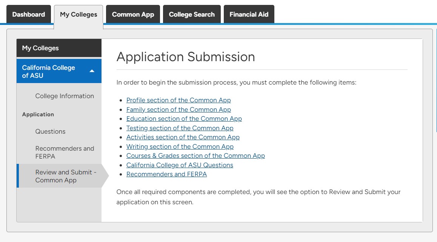Open the Testing section of the Common App
The height and width of the screenshot is (242, 437).
point(180,128)
